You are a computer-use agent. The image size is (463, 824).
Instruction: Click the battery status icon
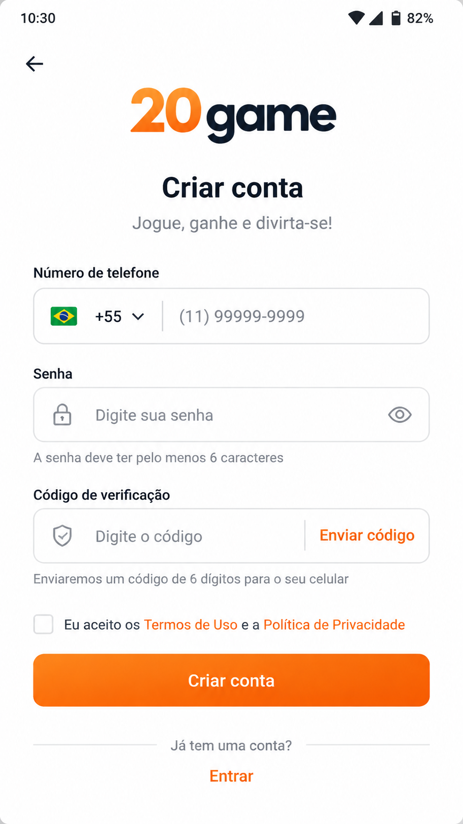pyautogui.click(x=396, y=18)
